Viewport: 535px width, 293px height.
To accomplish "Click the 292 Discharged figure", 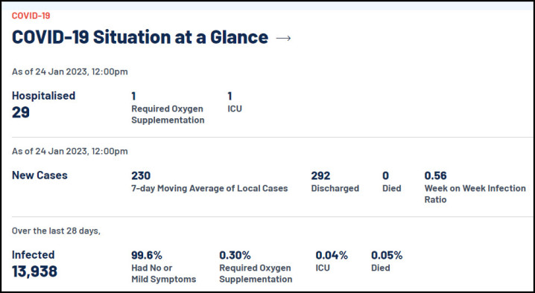I will (320, 176).
